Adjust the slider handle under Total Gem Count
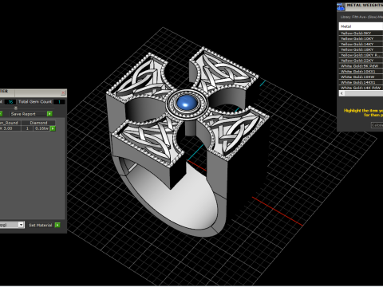 (16, 108)
